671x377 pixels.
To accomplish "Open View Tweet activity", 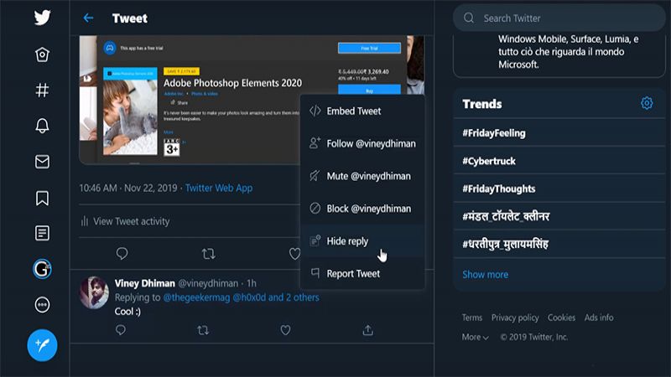I will click(x=125, y=221).
